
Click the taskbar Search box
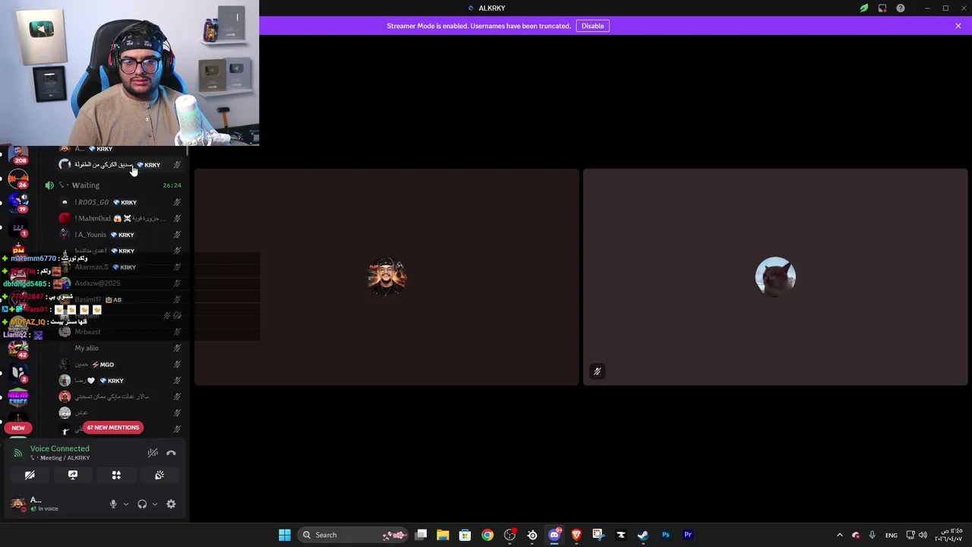[x=353, y=535]
